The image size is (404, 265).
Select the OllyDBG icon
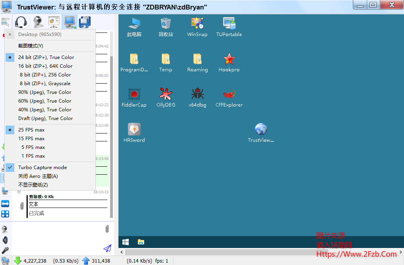click(x=166, y=97)
